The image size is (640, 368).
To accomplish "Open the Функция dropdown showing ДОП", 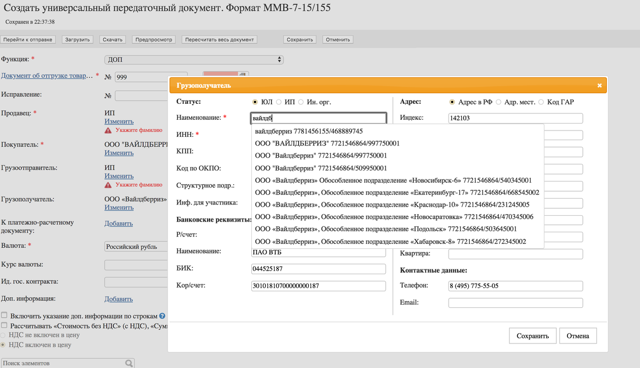I will [x=194, y=60].
